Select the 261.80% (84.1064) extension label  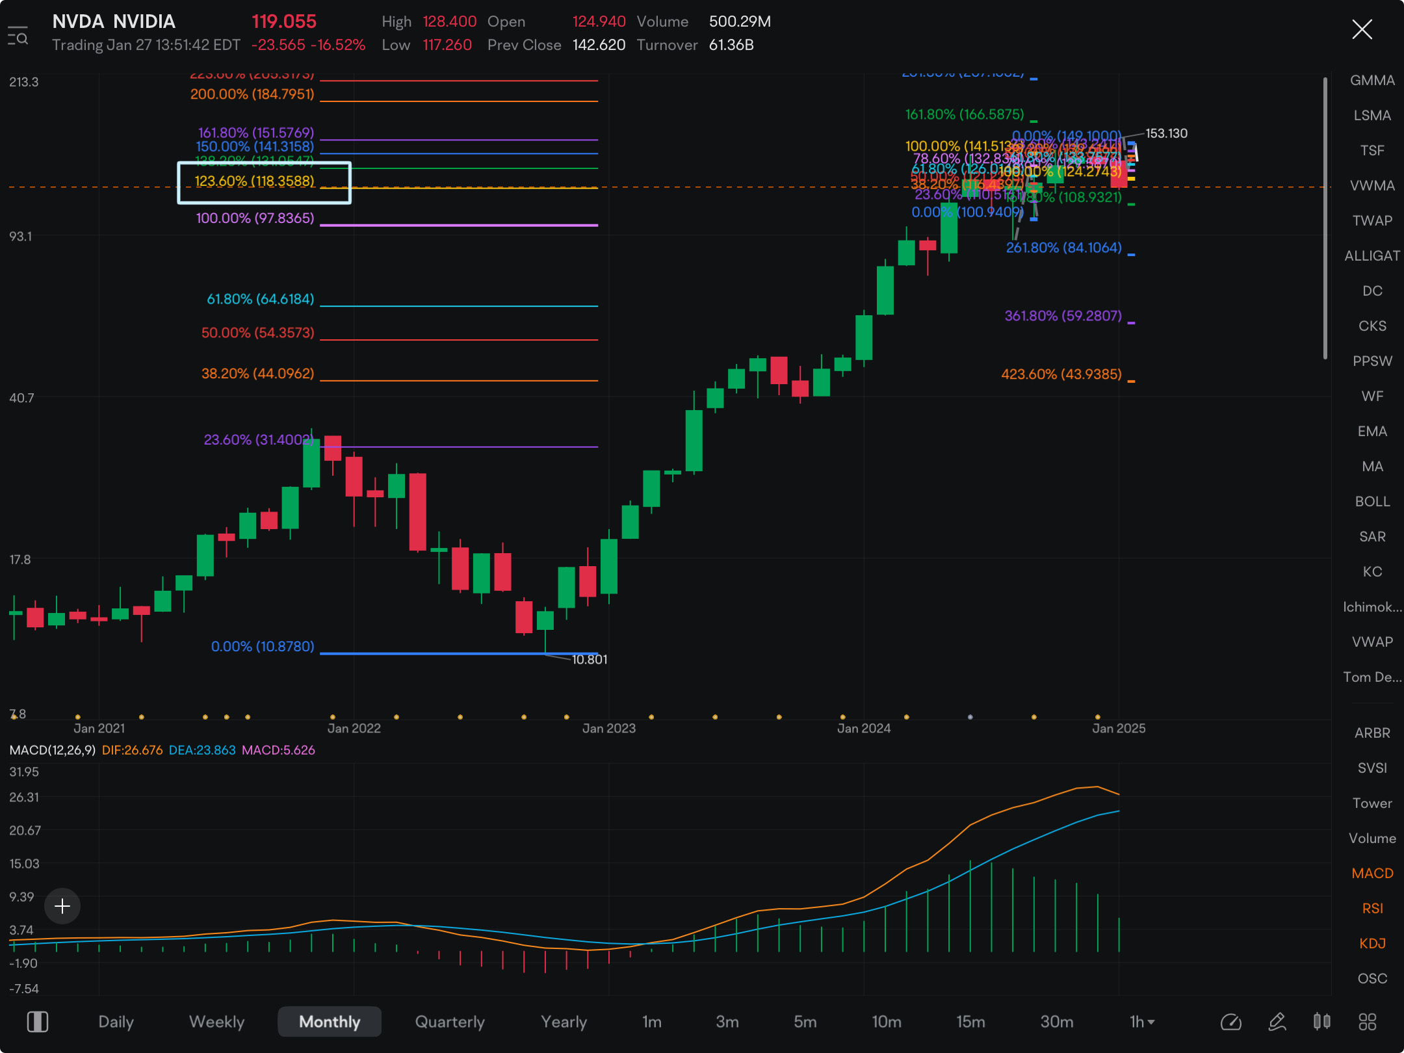[x=1064, y=248]
